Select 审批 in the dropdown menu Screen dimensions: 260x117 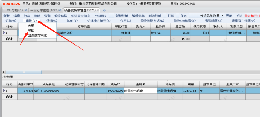[31, 30]
